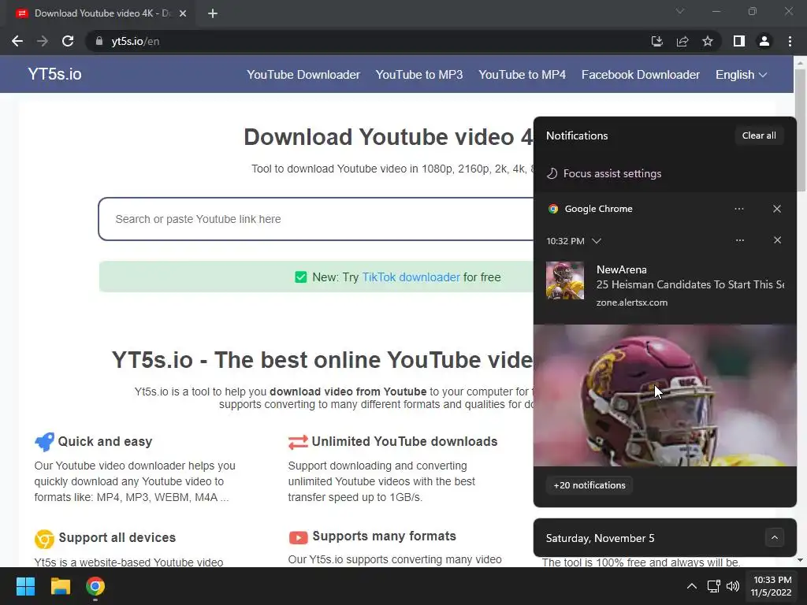Click the browser forward arrow

click(43, 41)
